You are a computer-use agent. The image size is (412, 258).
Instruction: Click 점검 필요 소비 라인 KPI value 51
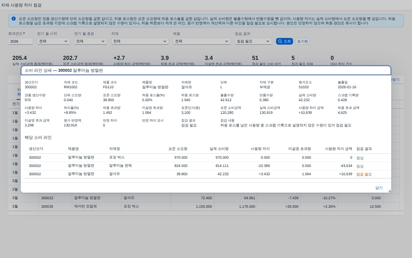[255, 58]
